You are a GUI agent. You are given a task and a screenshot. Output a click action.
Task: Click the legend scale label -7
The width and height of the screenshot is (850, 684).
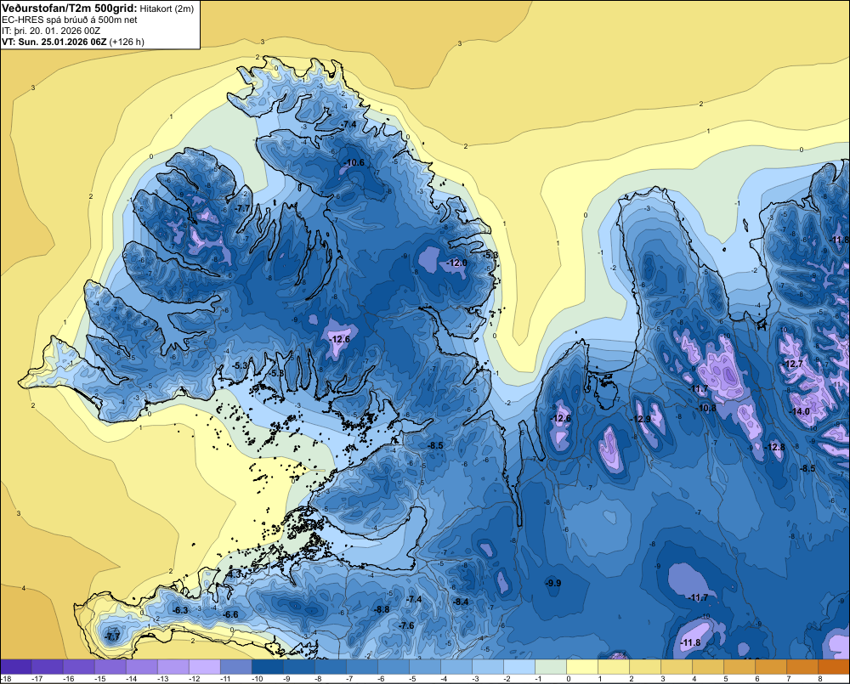click(x=350, y=679)
